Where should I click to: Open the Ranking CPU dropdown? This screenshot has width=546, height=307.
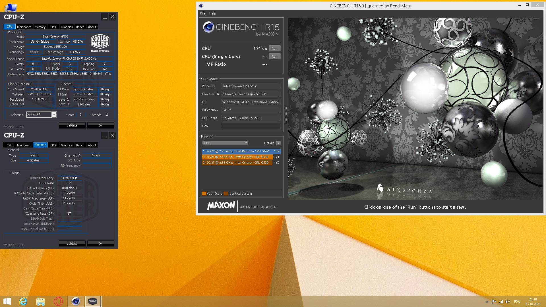tap(225, 143)
